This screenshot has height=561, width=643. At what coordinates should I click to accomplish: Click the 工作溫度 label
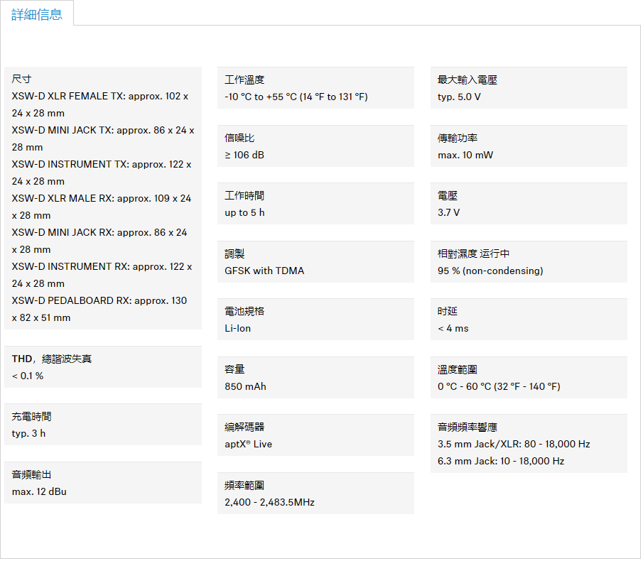[245, 80]
